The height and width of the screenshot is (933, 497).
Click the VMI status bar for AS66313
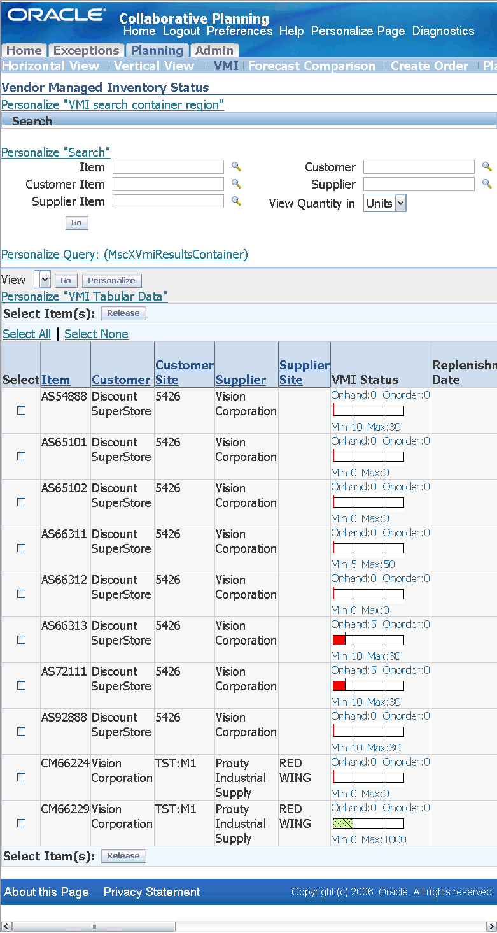pyautogui.click(x=368, y=640)
